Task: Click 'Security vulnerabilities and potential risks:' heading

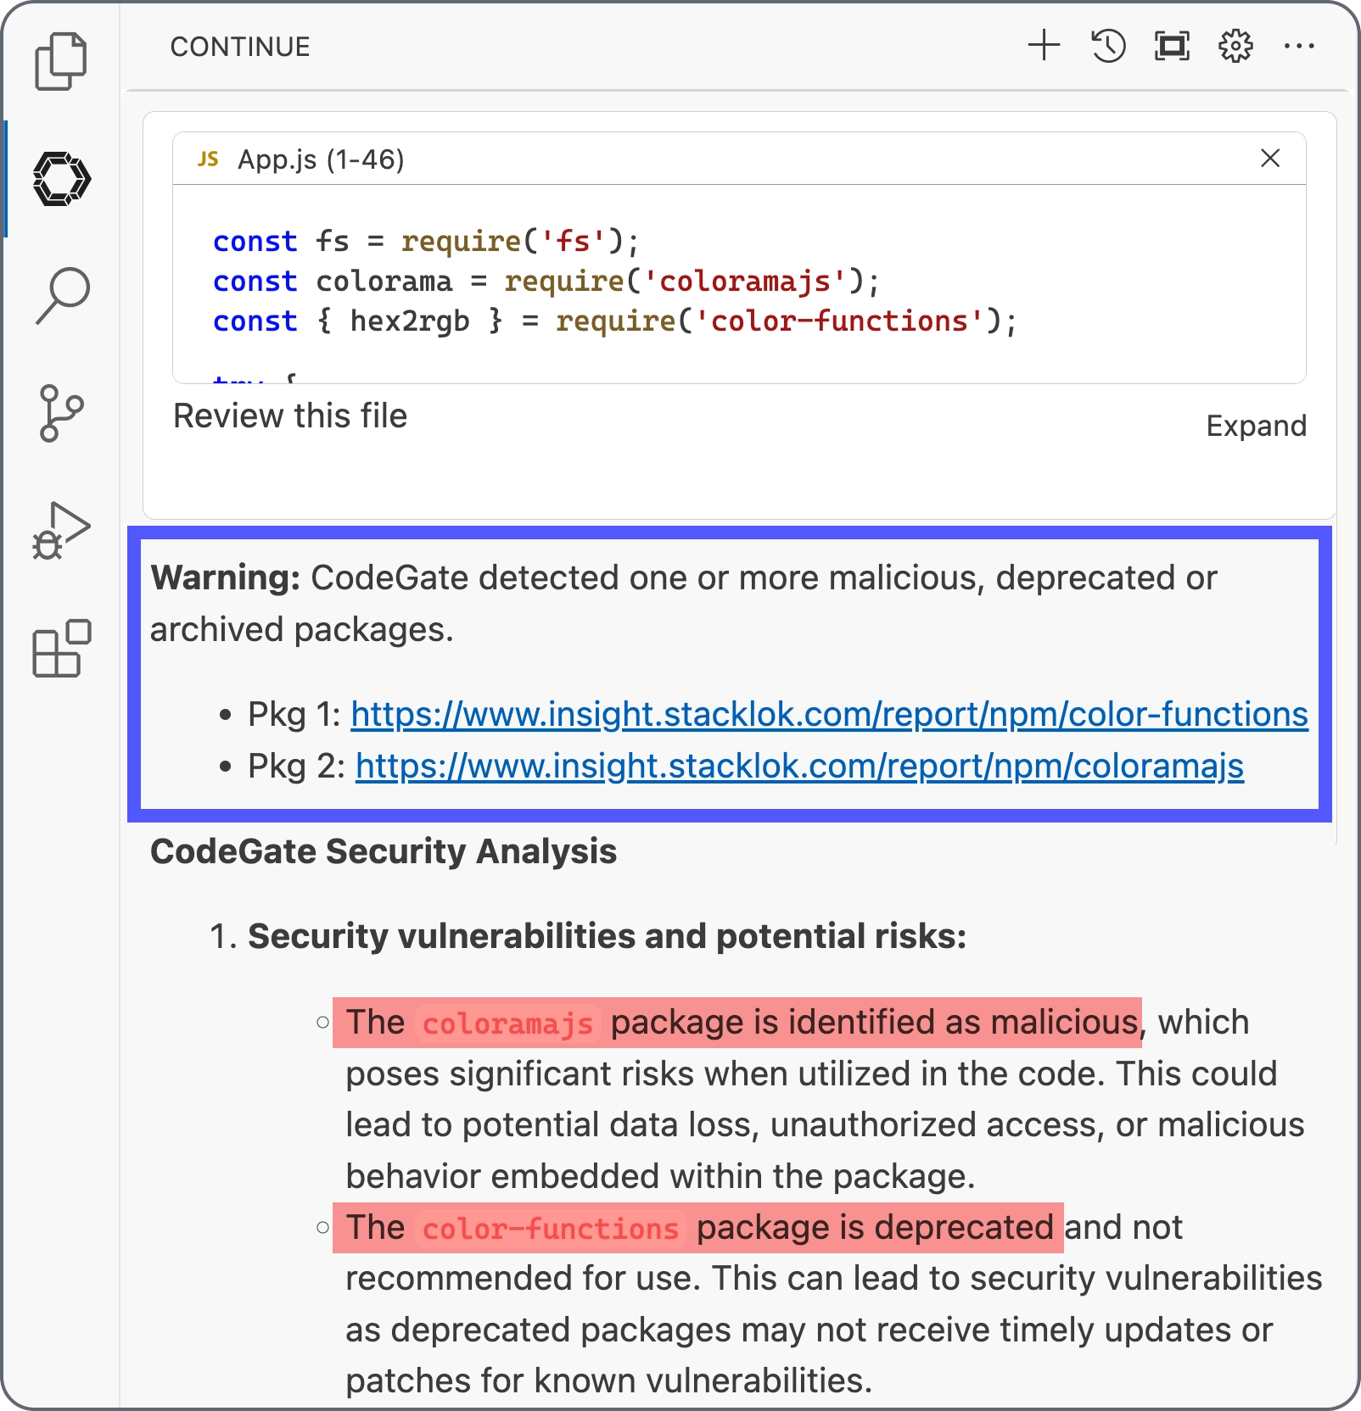Action: 608,936
